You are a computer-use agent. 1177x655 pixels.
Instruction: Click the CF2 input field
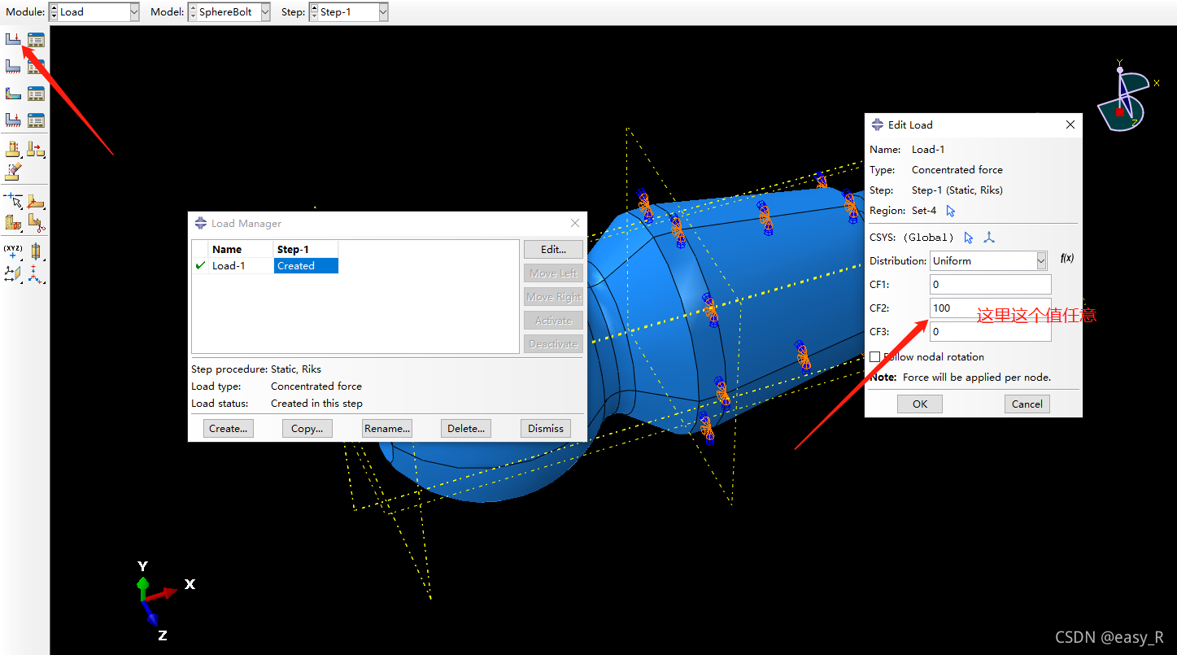point(990,308)
